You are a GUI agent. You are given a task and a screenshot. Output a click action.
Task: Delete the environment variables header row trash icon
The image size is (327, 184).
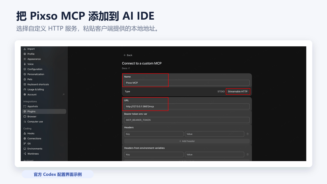[x=247, y=155]
